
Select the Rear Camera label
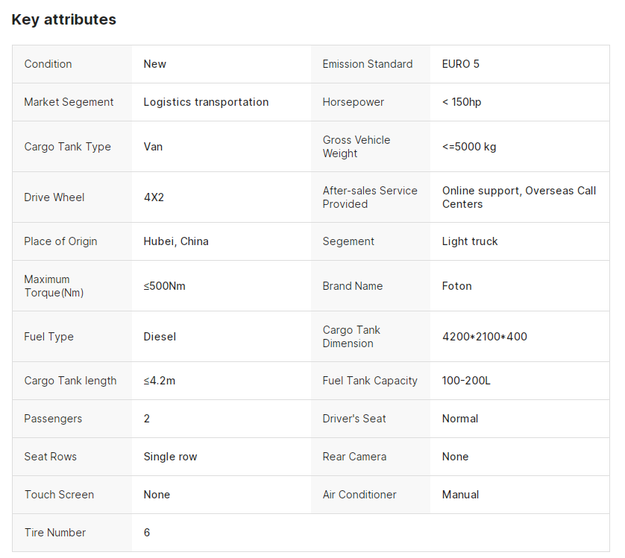[x=354, y=457]
